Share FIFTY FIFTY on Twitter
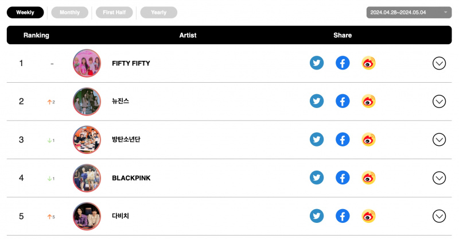 tap(317, 63)
